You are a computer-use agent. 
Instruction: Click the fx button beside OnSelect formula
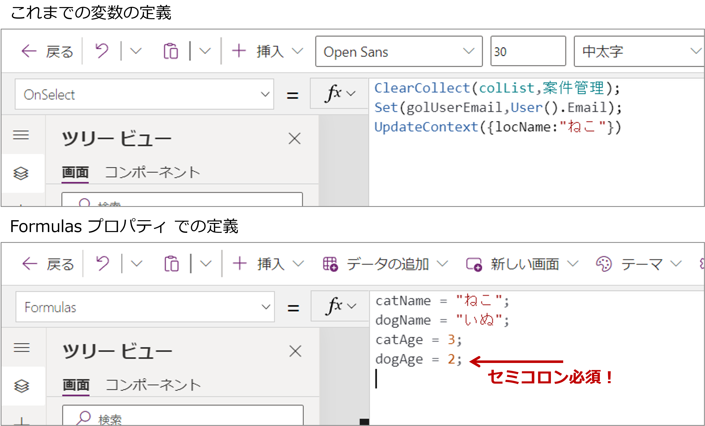tap(340, 93)
